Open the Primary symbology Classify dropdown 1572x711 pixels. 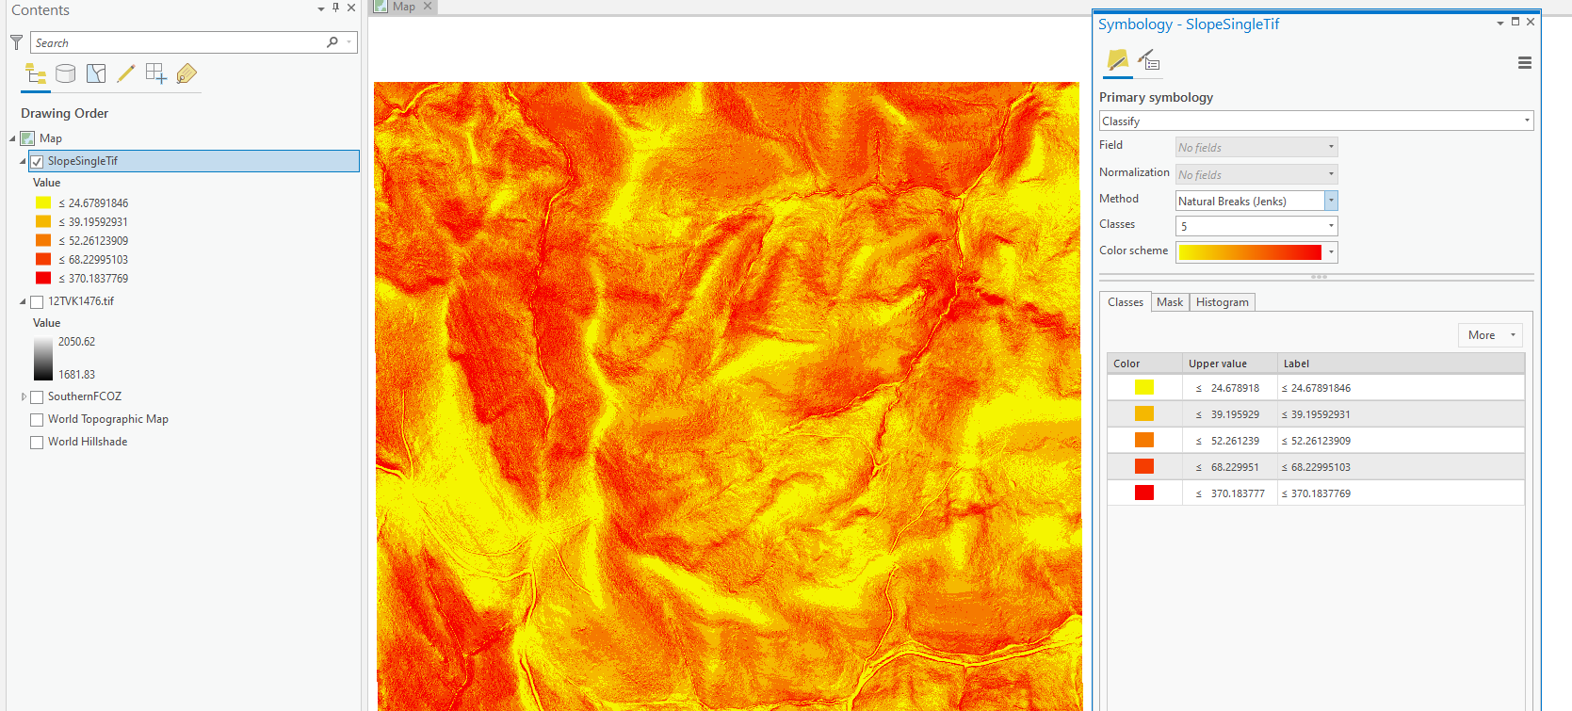tap(1316, 121)
